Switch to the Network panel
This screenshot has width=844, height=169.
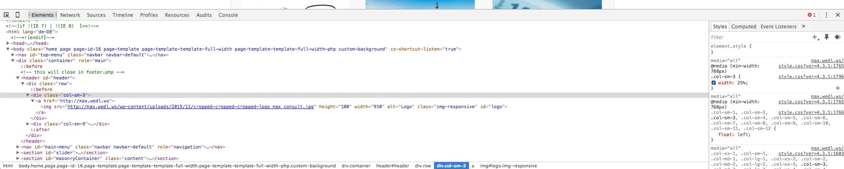(70, 15)
